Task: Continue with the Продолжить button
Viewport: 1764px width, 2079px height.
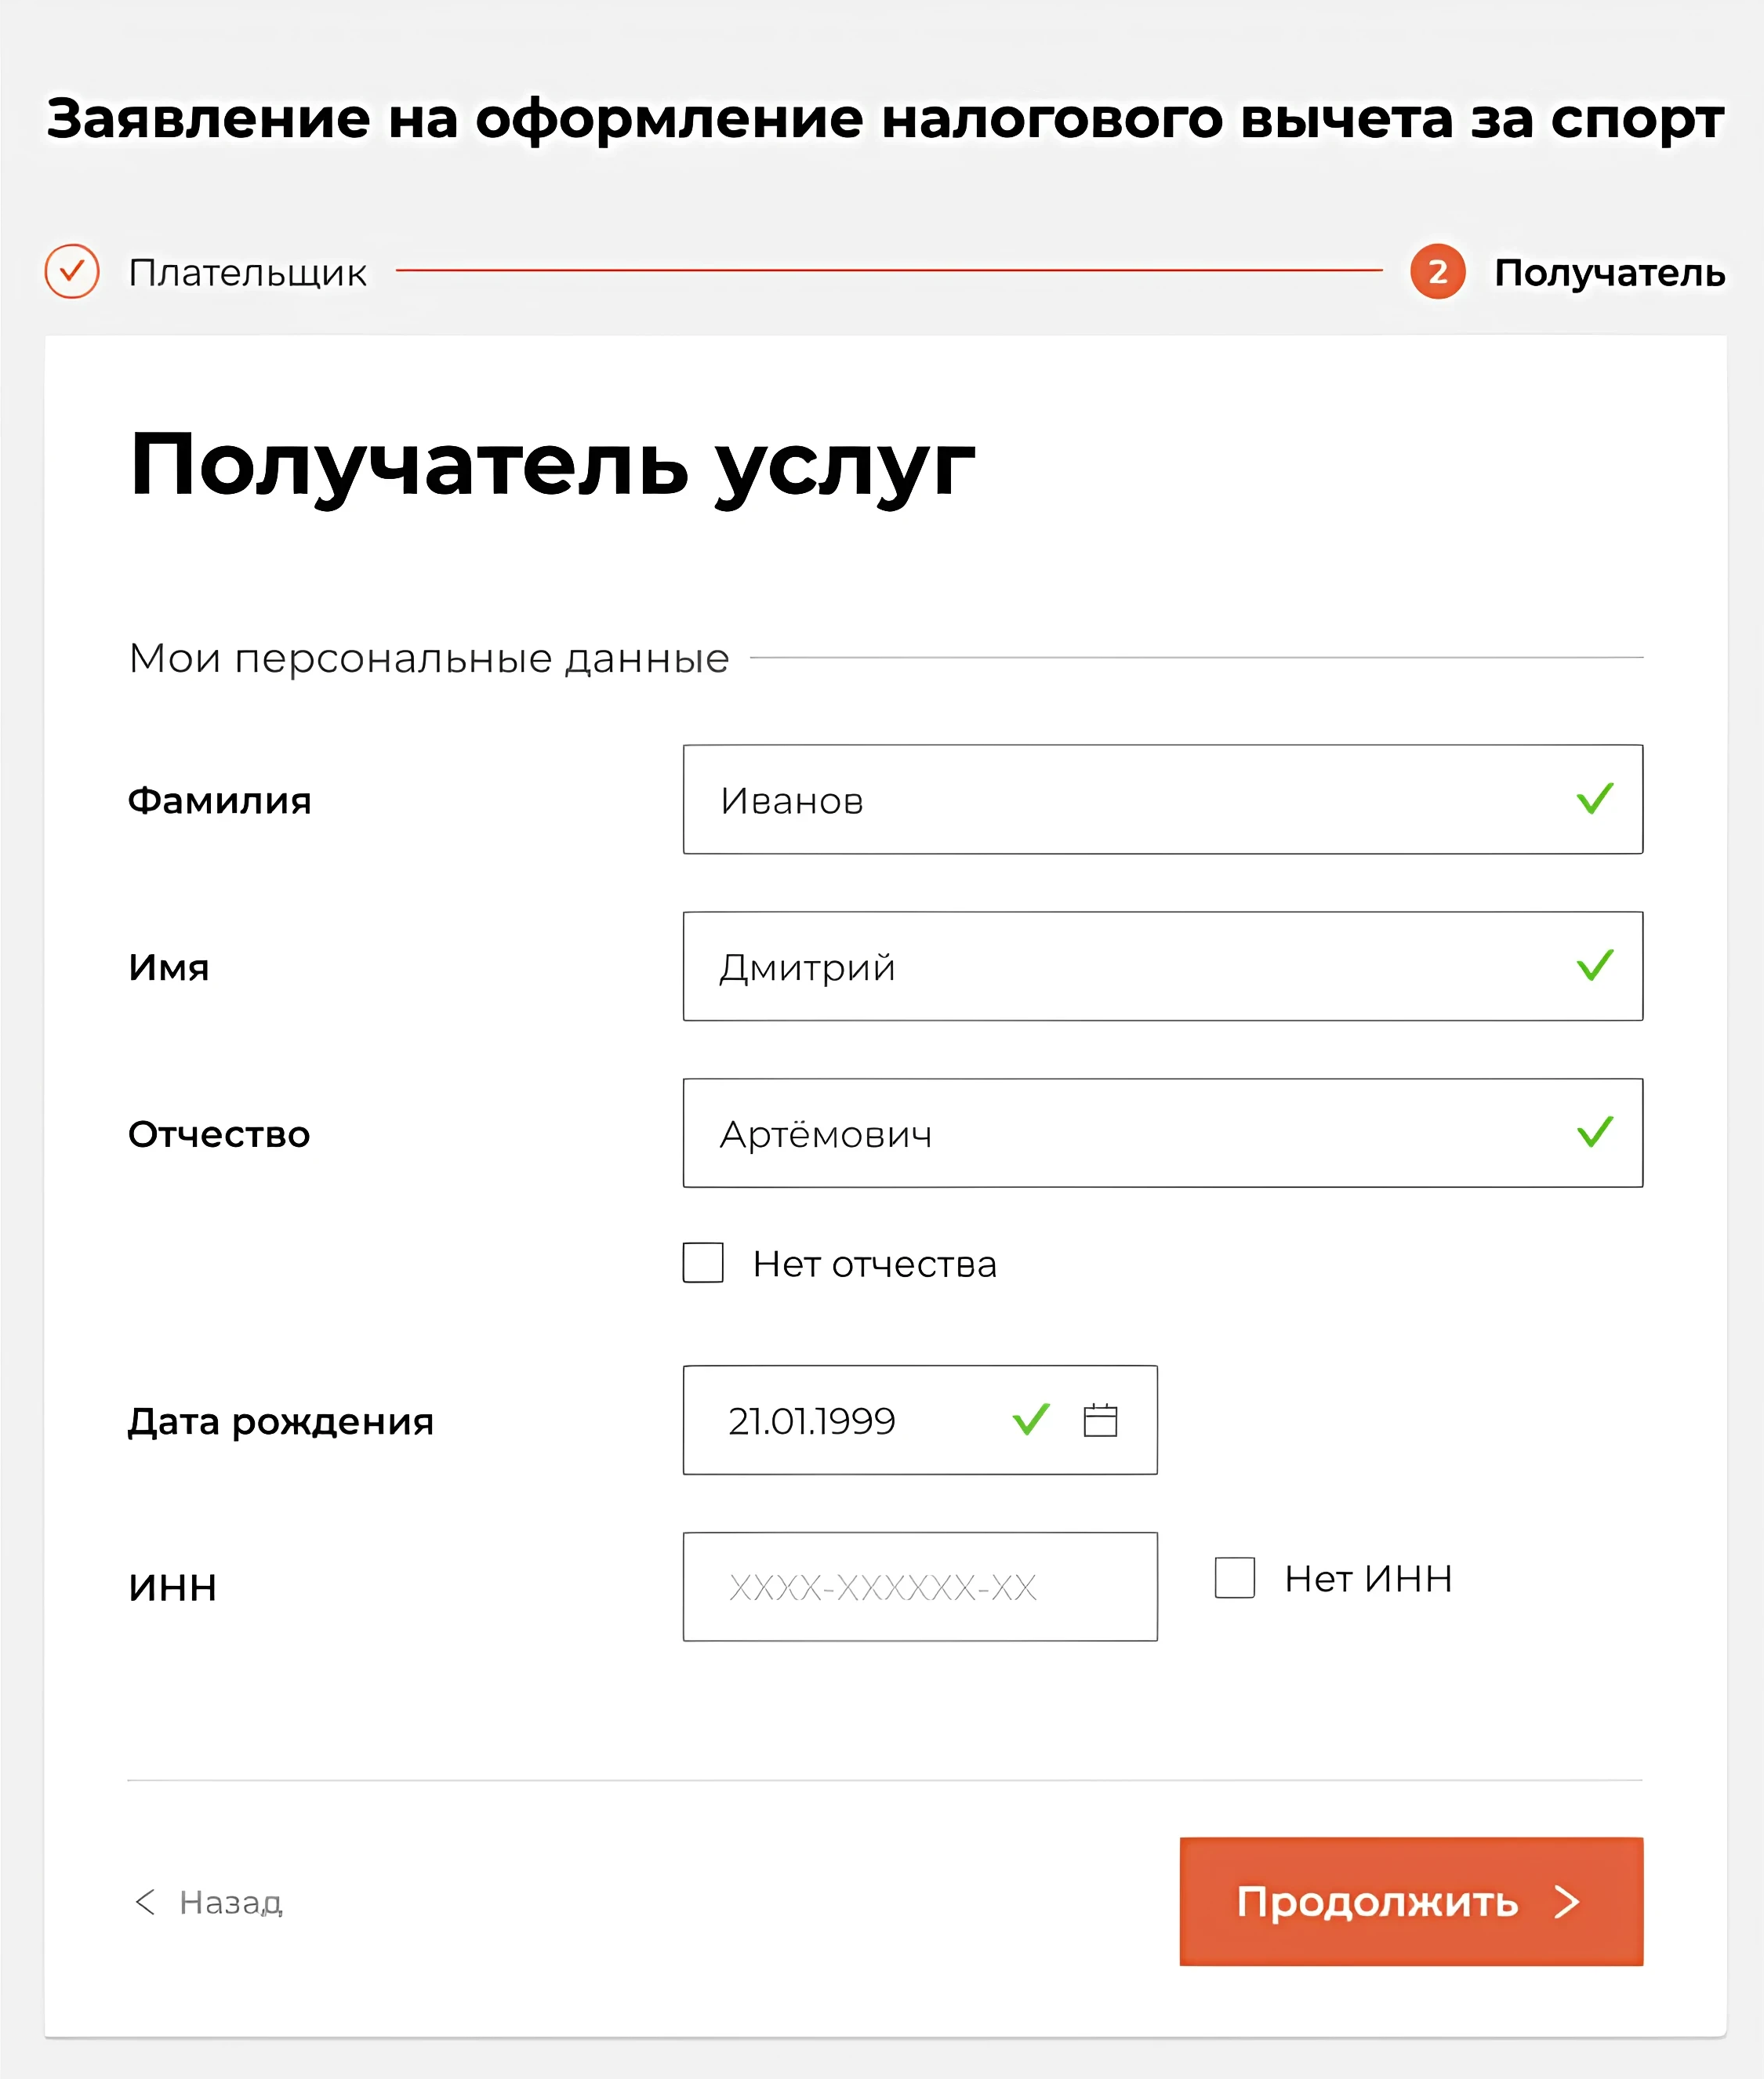Action: click(x=1411, y=1902)
